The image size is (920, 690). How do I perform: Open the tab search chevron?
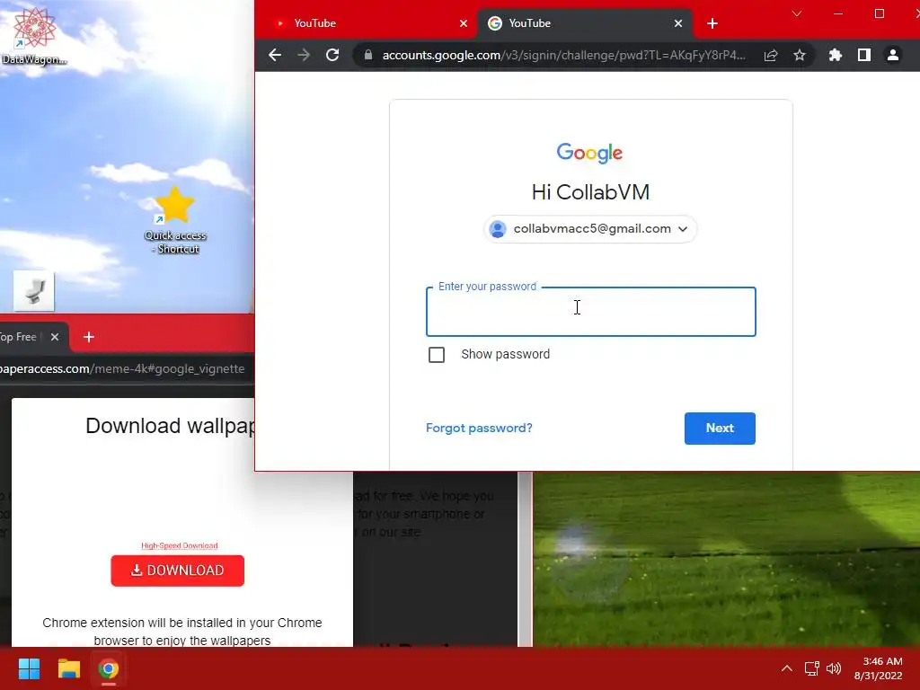(797, 13)
